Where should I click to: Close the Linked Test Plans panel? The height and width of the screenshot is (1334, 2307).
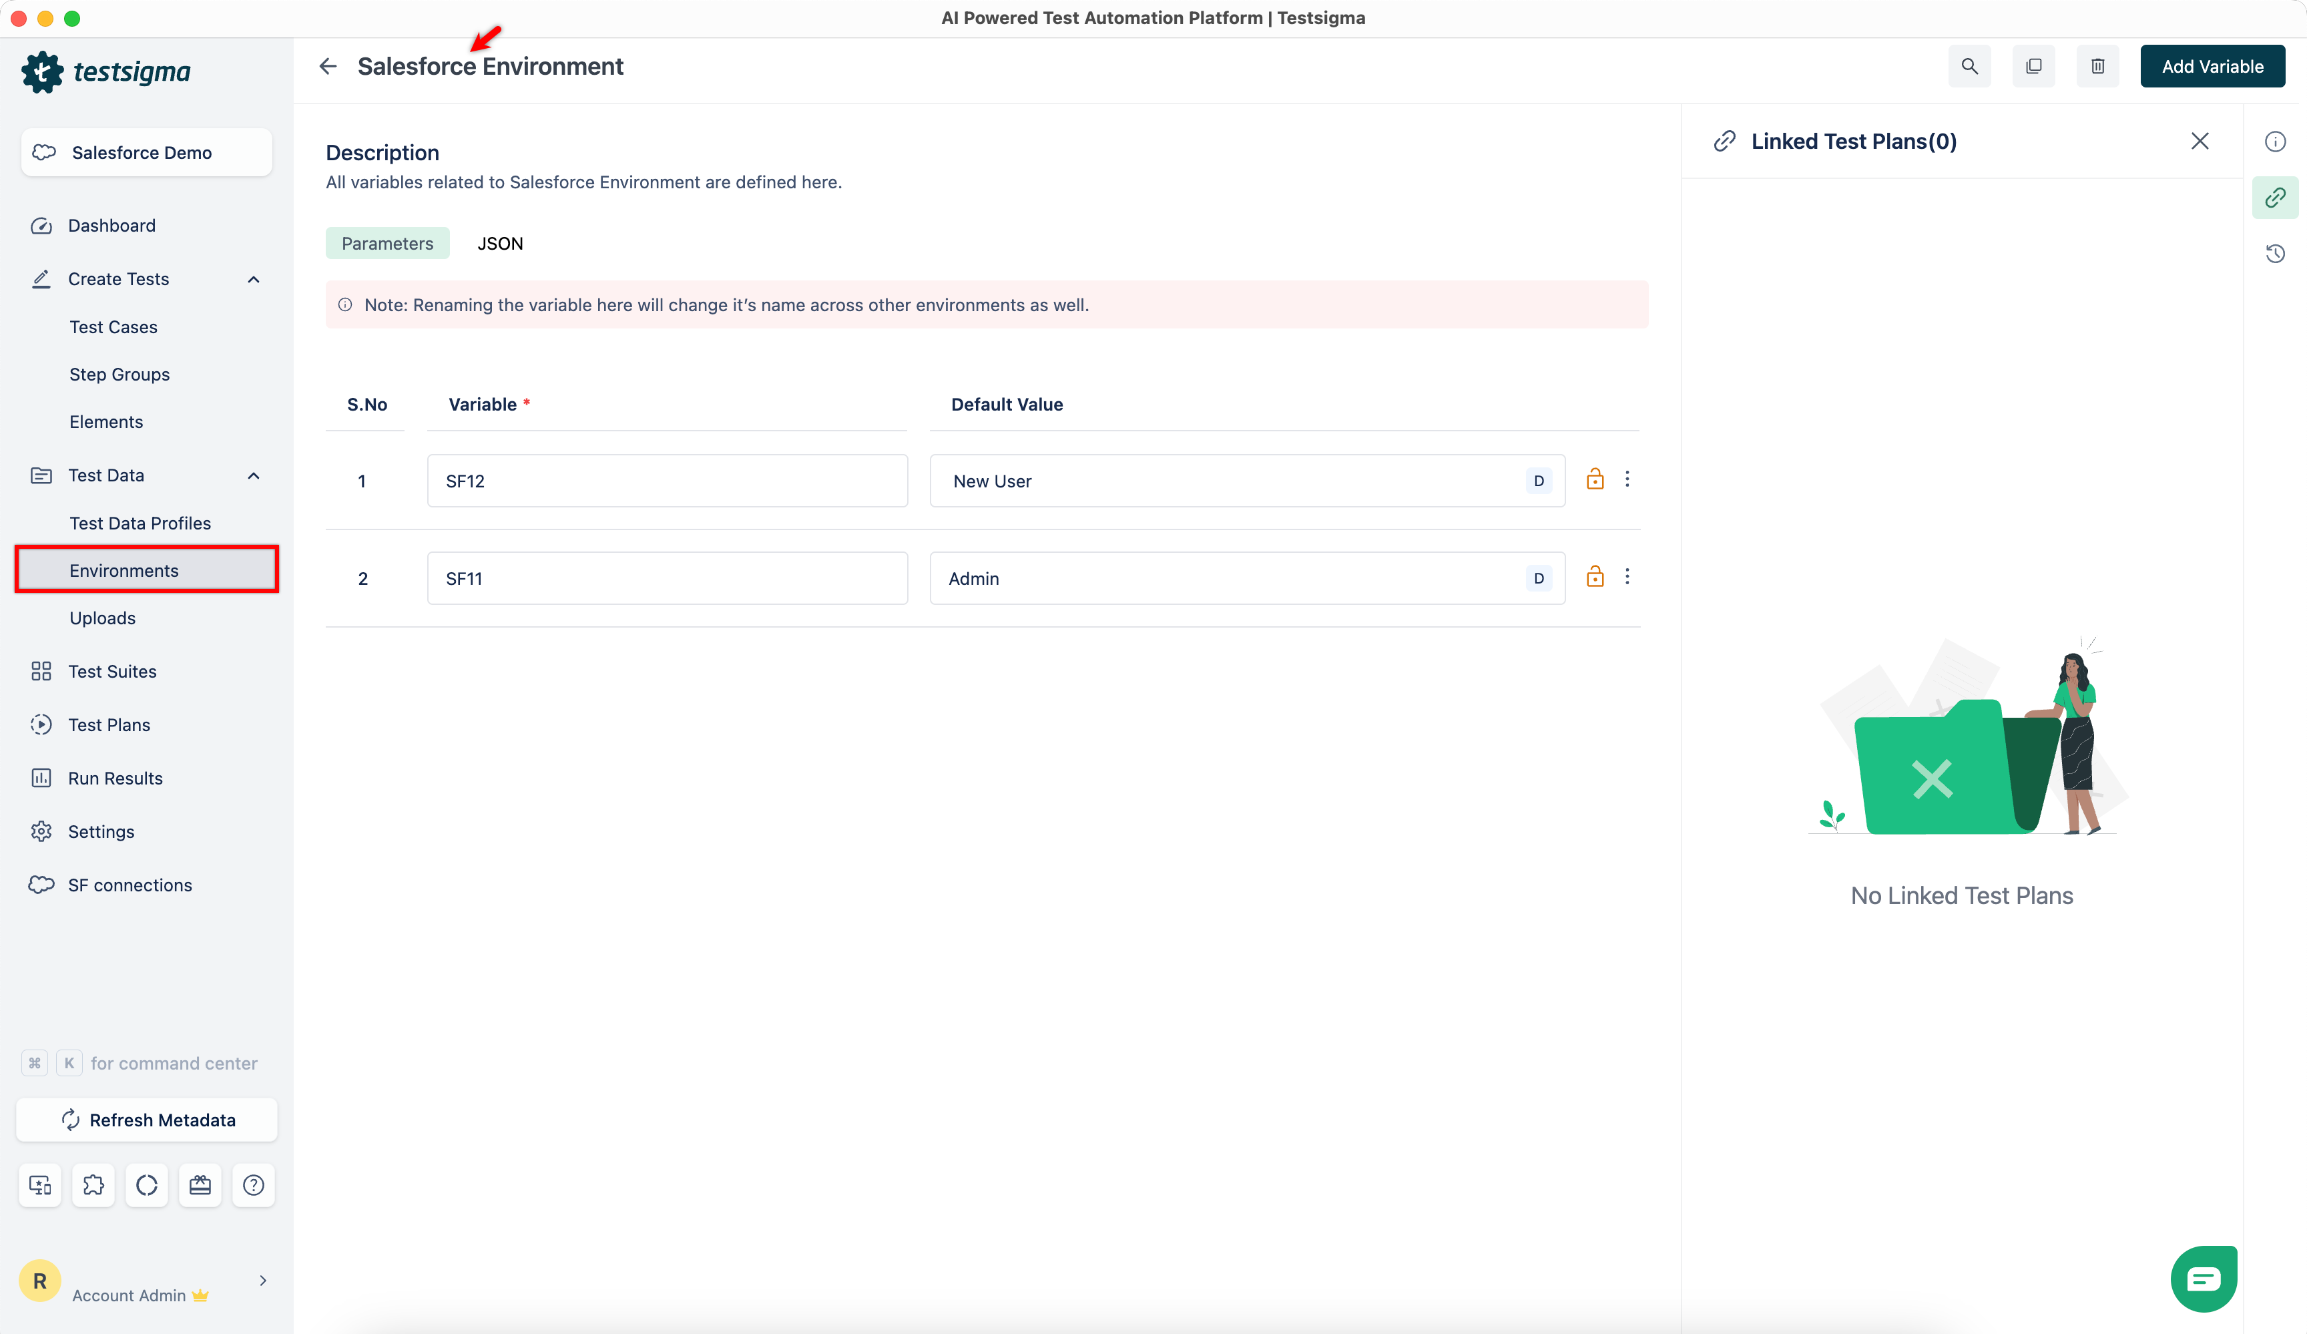click(2200, 141)
